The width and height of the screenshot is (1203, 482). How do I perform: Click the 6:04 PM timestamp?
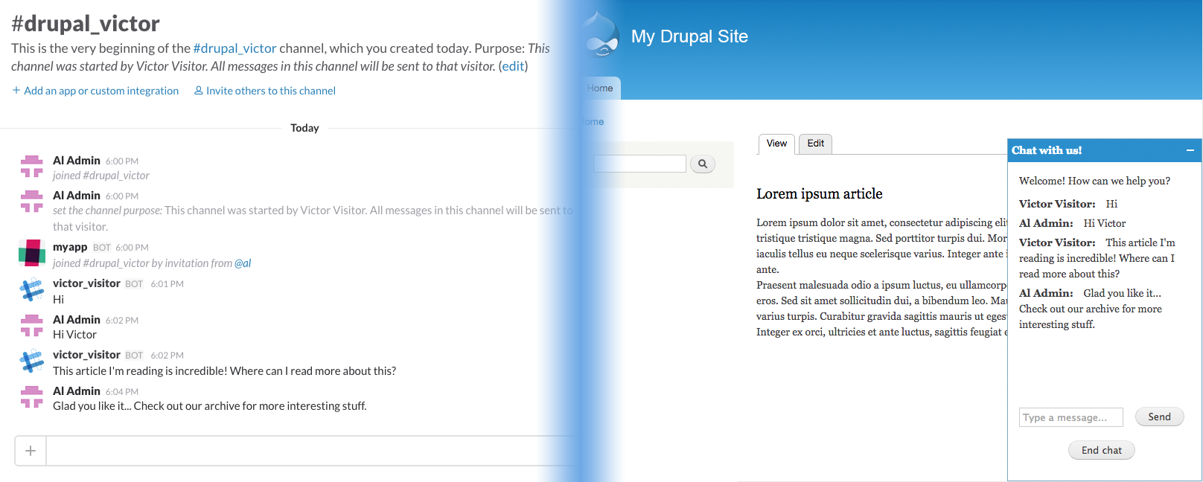point(122,392)
